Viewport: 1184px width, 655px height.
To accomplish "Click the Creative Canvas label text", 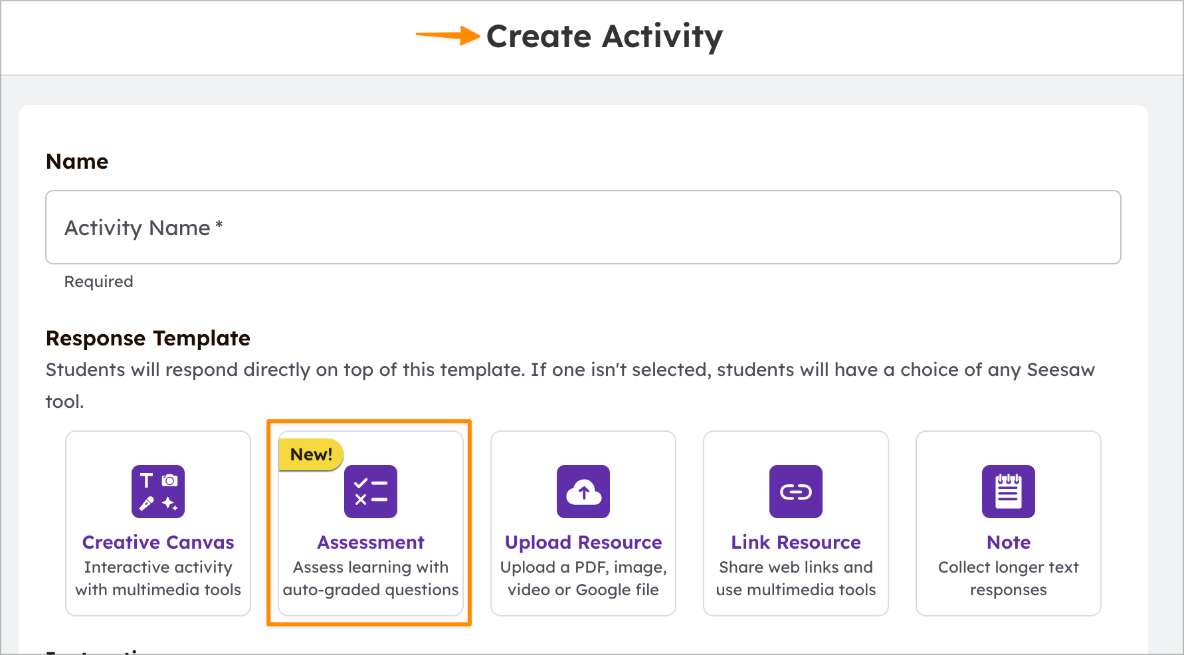I will point(157,542).
